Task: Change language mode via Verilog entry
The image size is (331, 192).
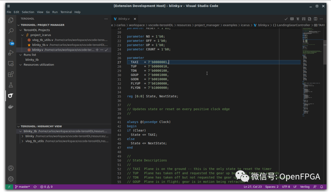Action: click(x=305, y=187)
